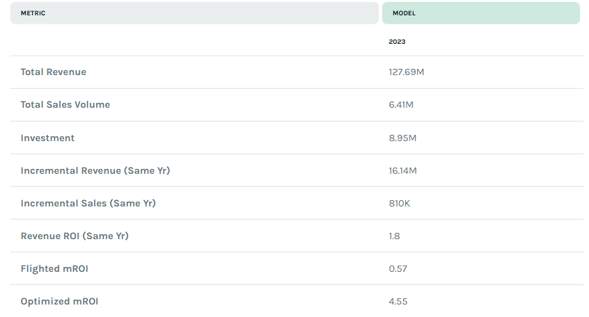Image resolution: width=589 pixels, height=317 pixels.
Task: Select the Total Revenue row label
Action: click(x=54, y=72)
